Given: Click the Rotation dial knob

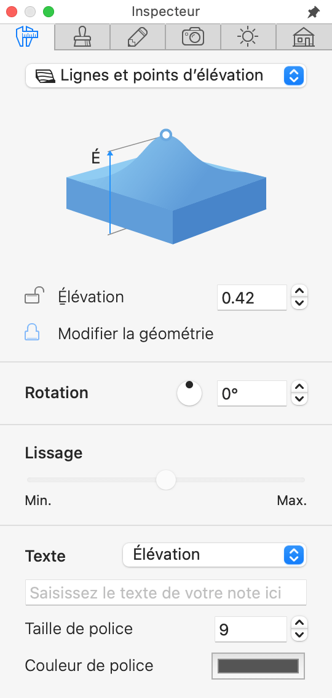Looking at the screenshot, I should coord(189,393).
